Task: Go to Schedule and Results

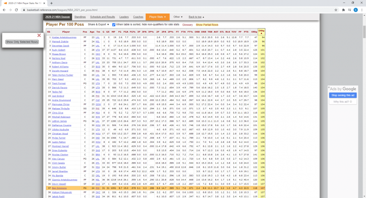Action: point(102,17)
